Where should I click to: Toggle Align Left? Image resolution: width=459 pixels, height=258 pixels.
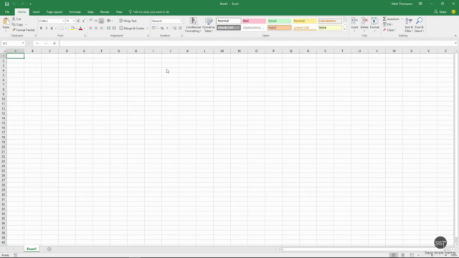pos(91,29)
